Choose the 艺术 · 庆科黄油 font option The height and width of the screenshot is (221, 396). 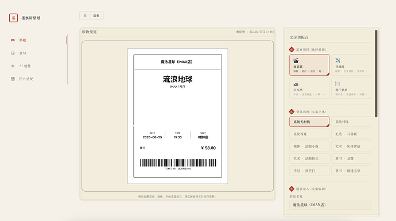pos(351,146)
